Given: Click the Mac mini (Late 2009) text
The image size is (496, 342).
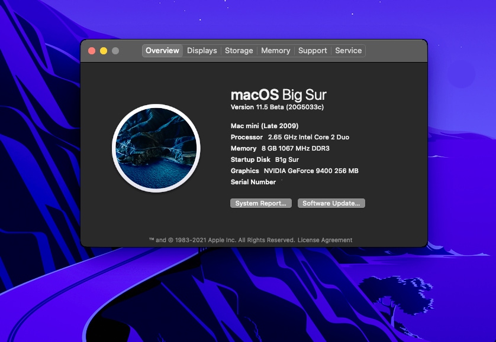Looking at the screenshot, I should coord(265,126).
